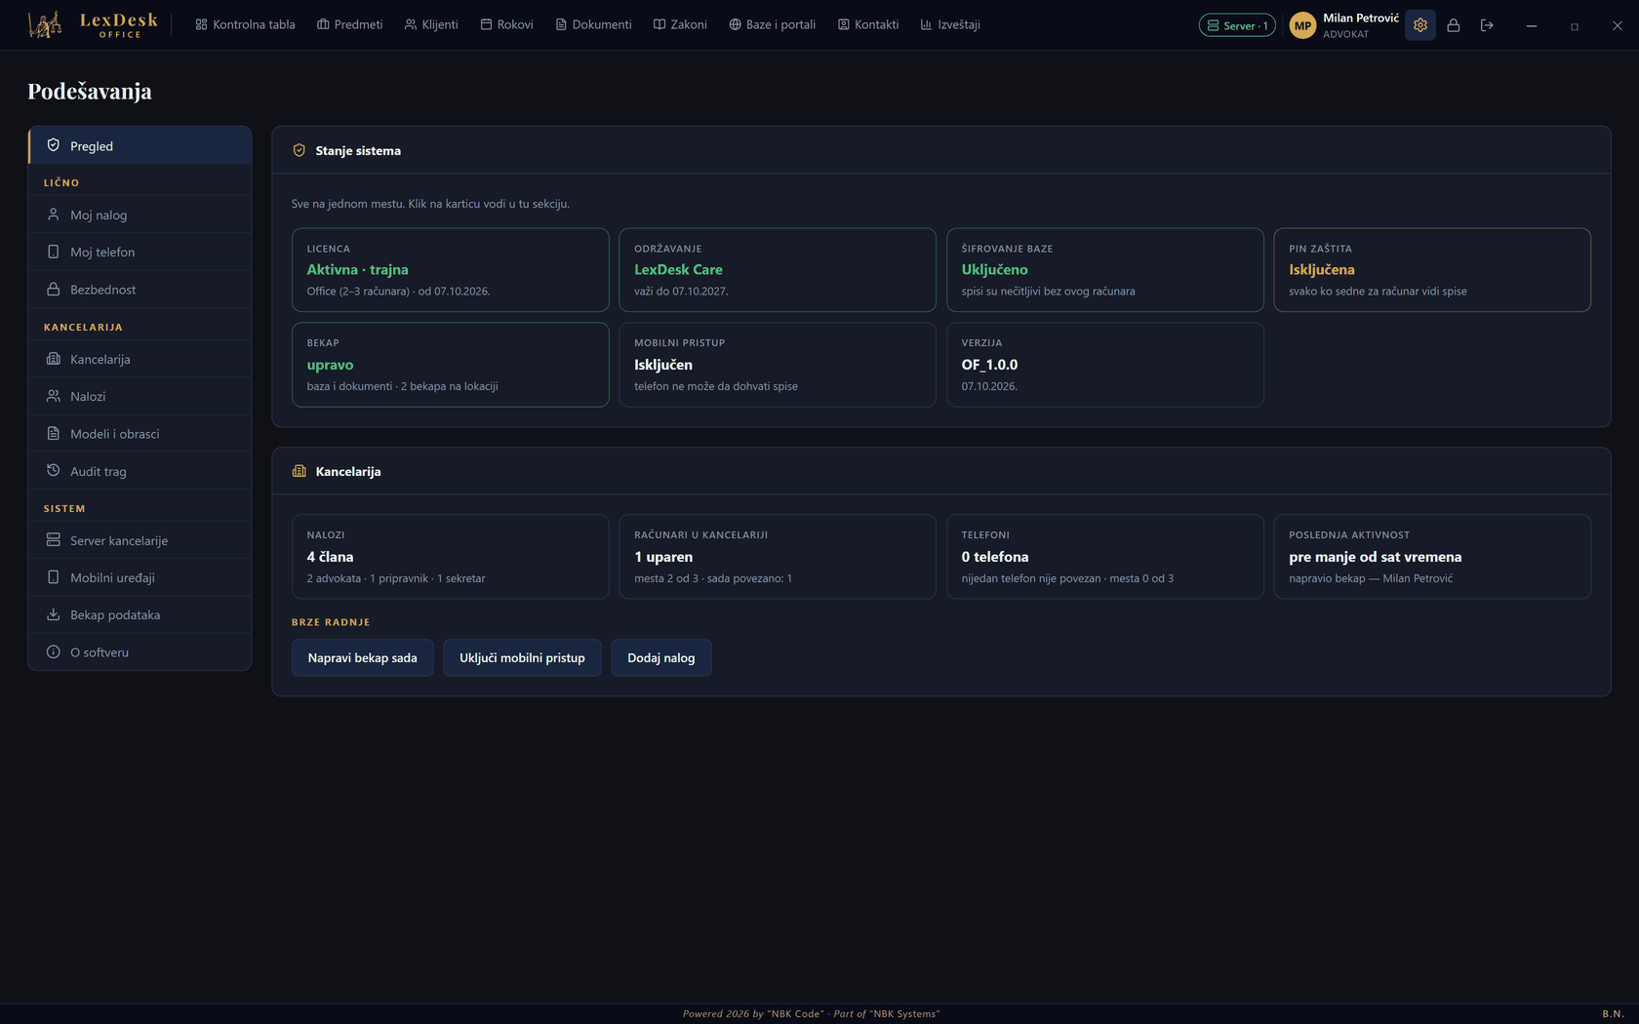1639x1024 pixels.
Task: Open O softveru in sidebar
Action: (140, 652)
